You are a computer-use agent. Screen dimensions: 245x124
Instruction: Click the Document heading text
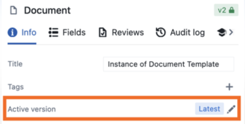[47, 11]
